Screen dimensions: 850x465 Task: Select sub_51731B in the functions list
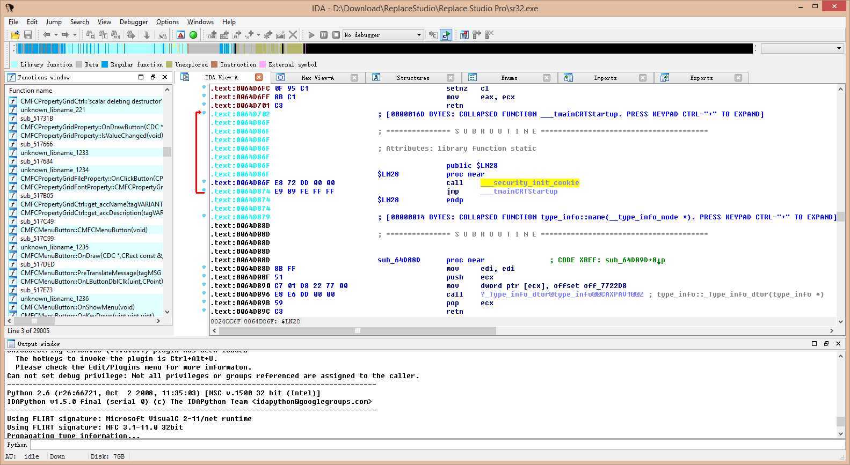[37, 119]
